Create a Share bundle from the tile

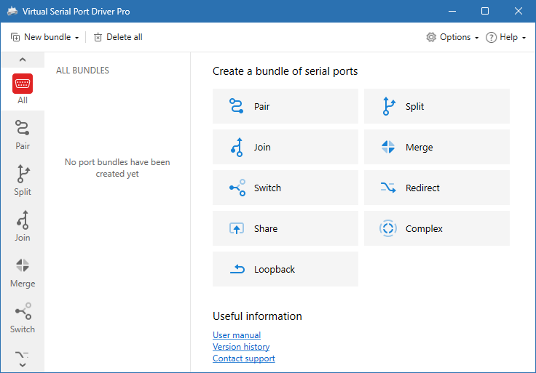(285, 228)
